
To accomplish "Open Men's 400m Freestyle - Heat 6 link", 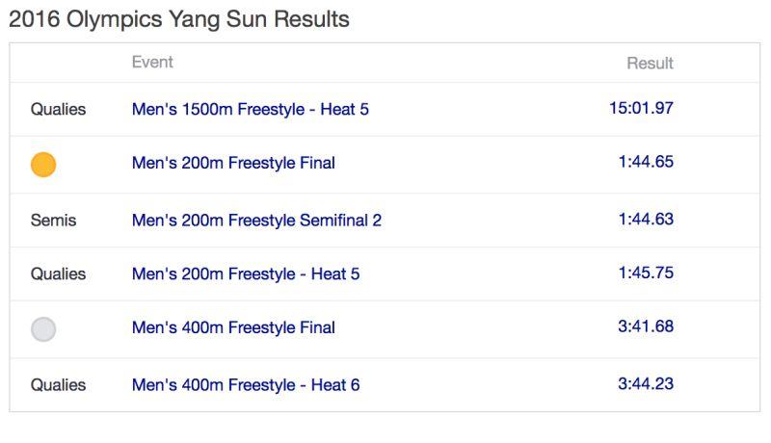I will coord(246,385).
